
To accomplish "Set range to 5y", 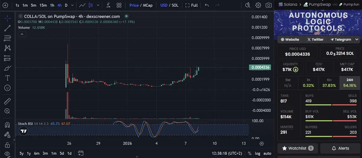I will pos(22,153).
